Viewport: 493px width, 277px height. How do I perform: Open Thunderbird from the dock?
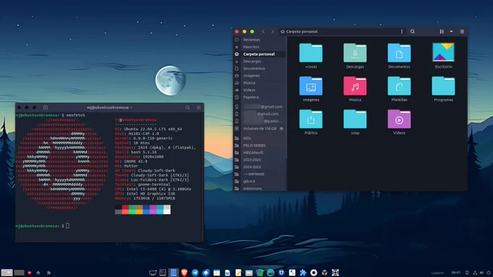[206, 273]
